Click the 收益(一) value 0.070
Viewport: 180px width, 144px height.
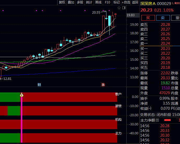click(165, 108)
